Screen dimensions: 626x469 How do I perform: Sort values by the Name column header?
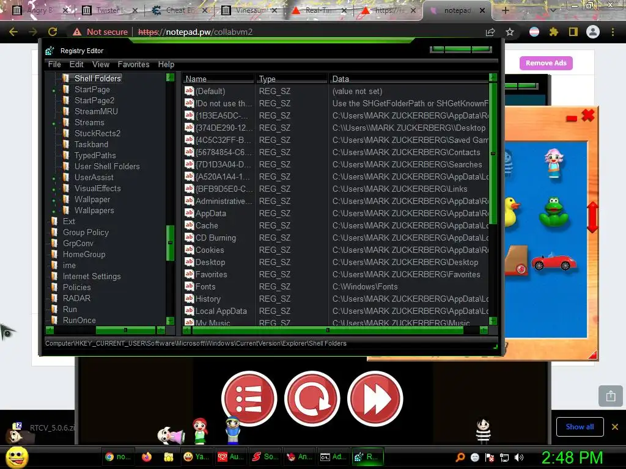pyautogui.click(x=218, y=79)
